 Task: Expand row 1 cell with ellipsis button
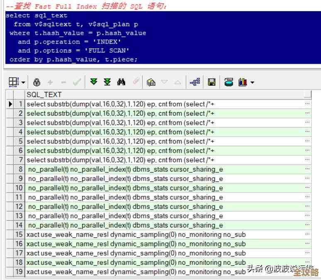(307, 104)
